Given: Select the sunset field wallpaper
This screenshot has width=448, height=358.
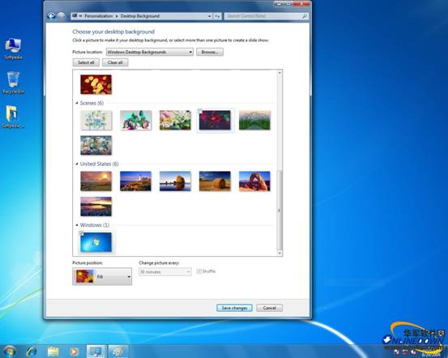Looking at the screenshot, I should [96, 181].
